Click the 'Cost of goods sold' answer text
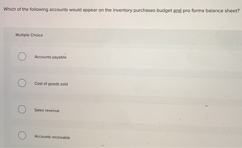Viewport: 242px width, 148px height. [51, 84]
